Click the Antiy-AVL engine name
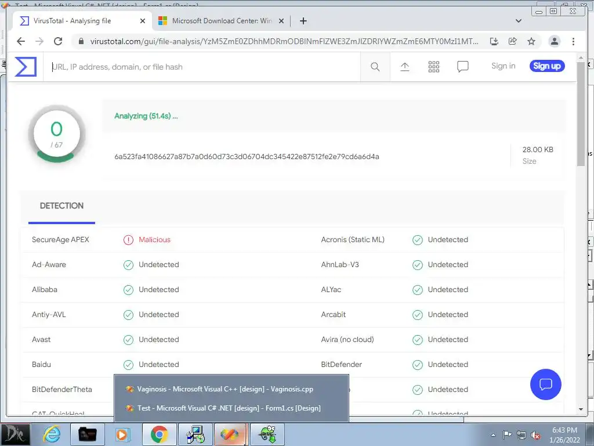594x446 pixels. [x=49, y=315]
